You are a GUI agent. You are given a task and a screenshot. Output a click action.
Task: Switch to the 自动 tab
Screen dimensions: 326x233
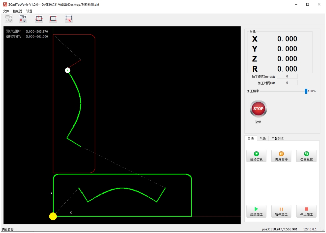[251, 138]
